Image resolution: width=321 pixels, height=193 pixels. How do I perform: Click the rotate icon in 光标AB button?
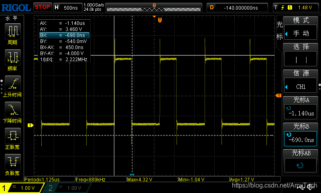(x=300, y=165)
